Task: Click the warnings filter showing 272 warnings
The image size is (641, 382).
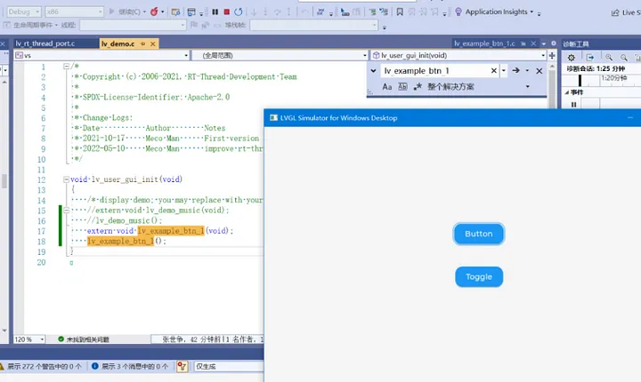Action: (x=41, y=367)
